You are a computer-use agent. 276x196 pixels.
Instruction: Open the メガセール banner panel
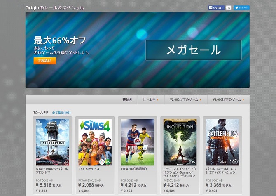coord(194,50)
